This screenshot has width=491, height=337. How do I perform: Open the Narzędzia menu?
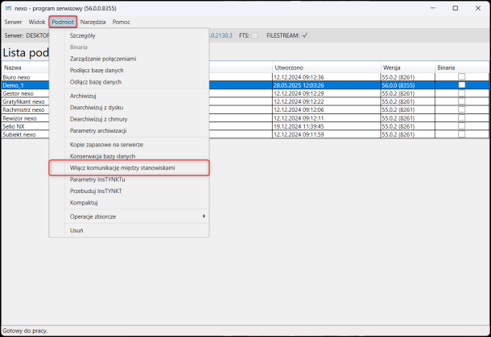pos(93,22)
